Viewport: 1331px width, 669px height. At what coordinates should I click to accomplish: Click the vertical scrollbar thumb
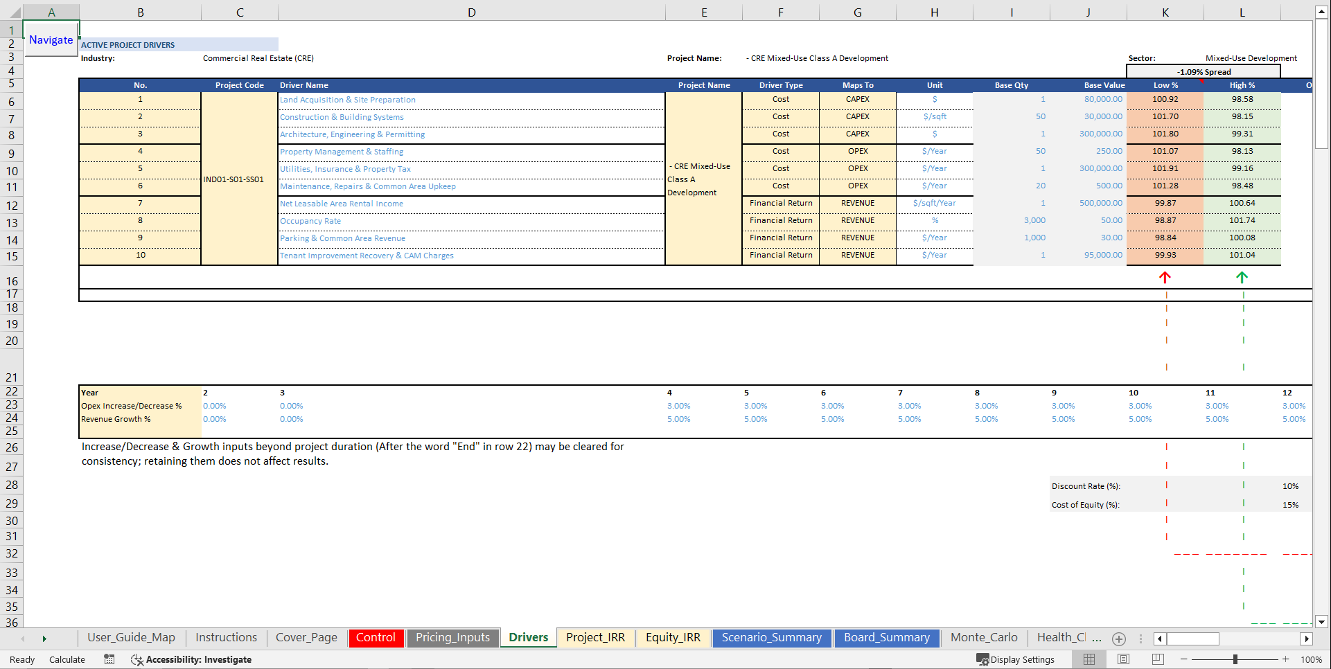pyautogui.click(x=1321, y=83)
